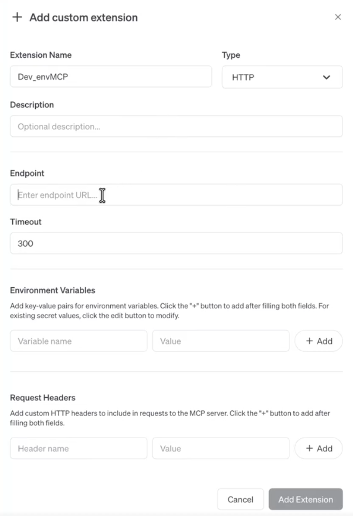Click the Extension Name field containing Dev_envMCP
Screen dimensions: 353x516
tap(111, 77)
